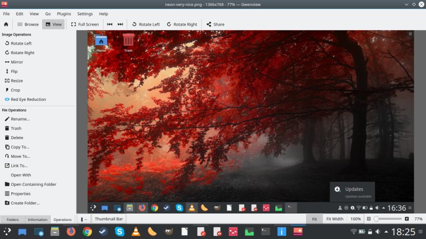Click Resize in the sidebar
Viewport: 426px width, 239px height.
(17, 81)
